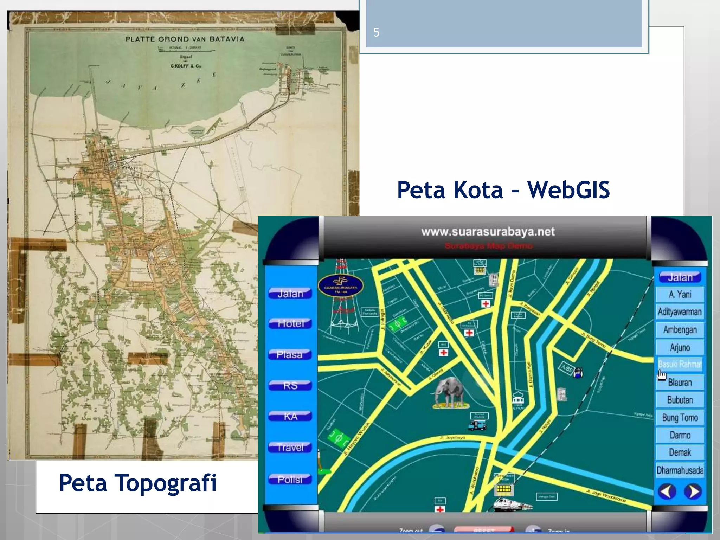
Task: Click red cross hospital icon near Jl. Kutai
Action: (444, 352)
